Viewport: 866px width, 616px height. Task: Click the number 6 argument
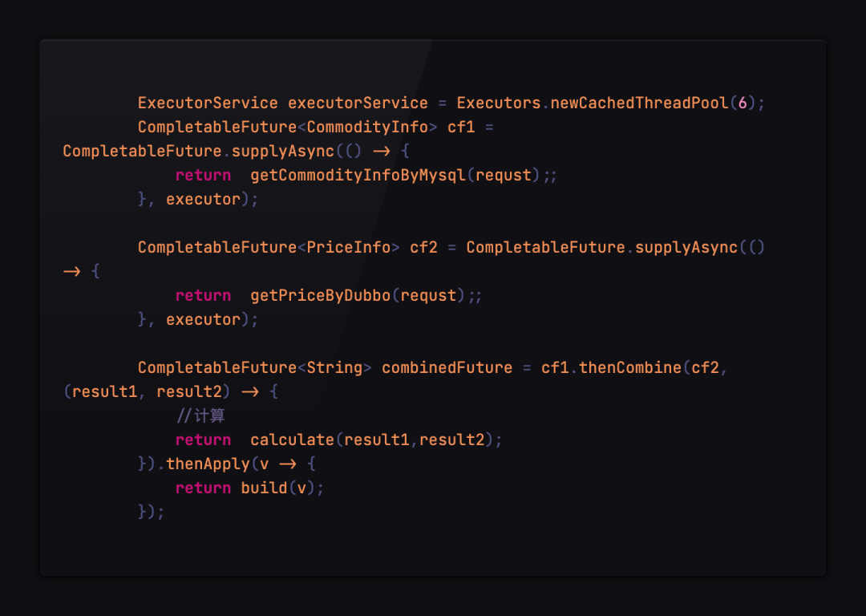click(743, 103)
